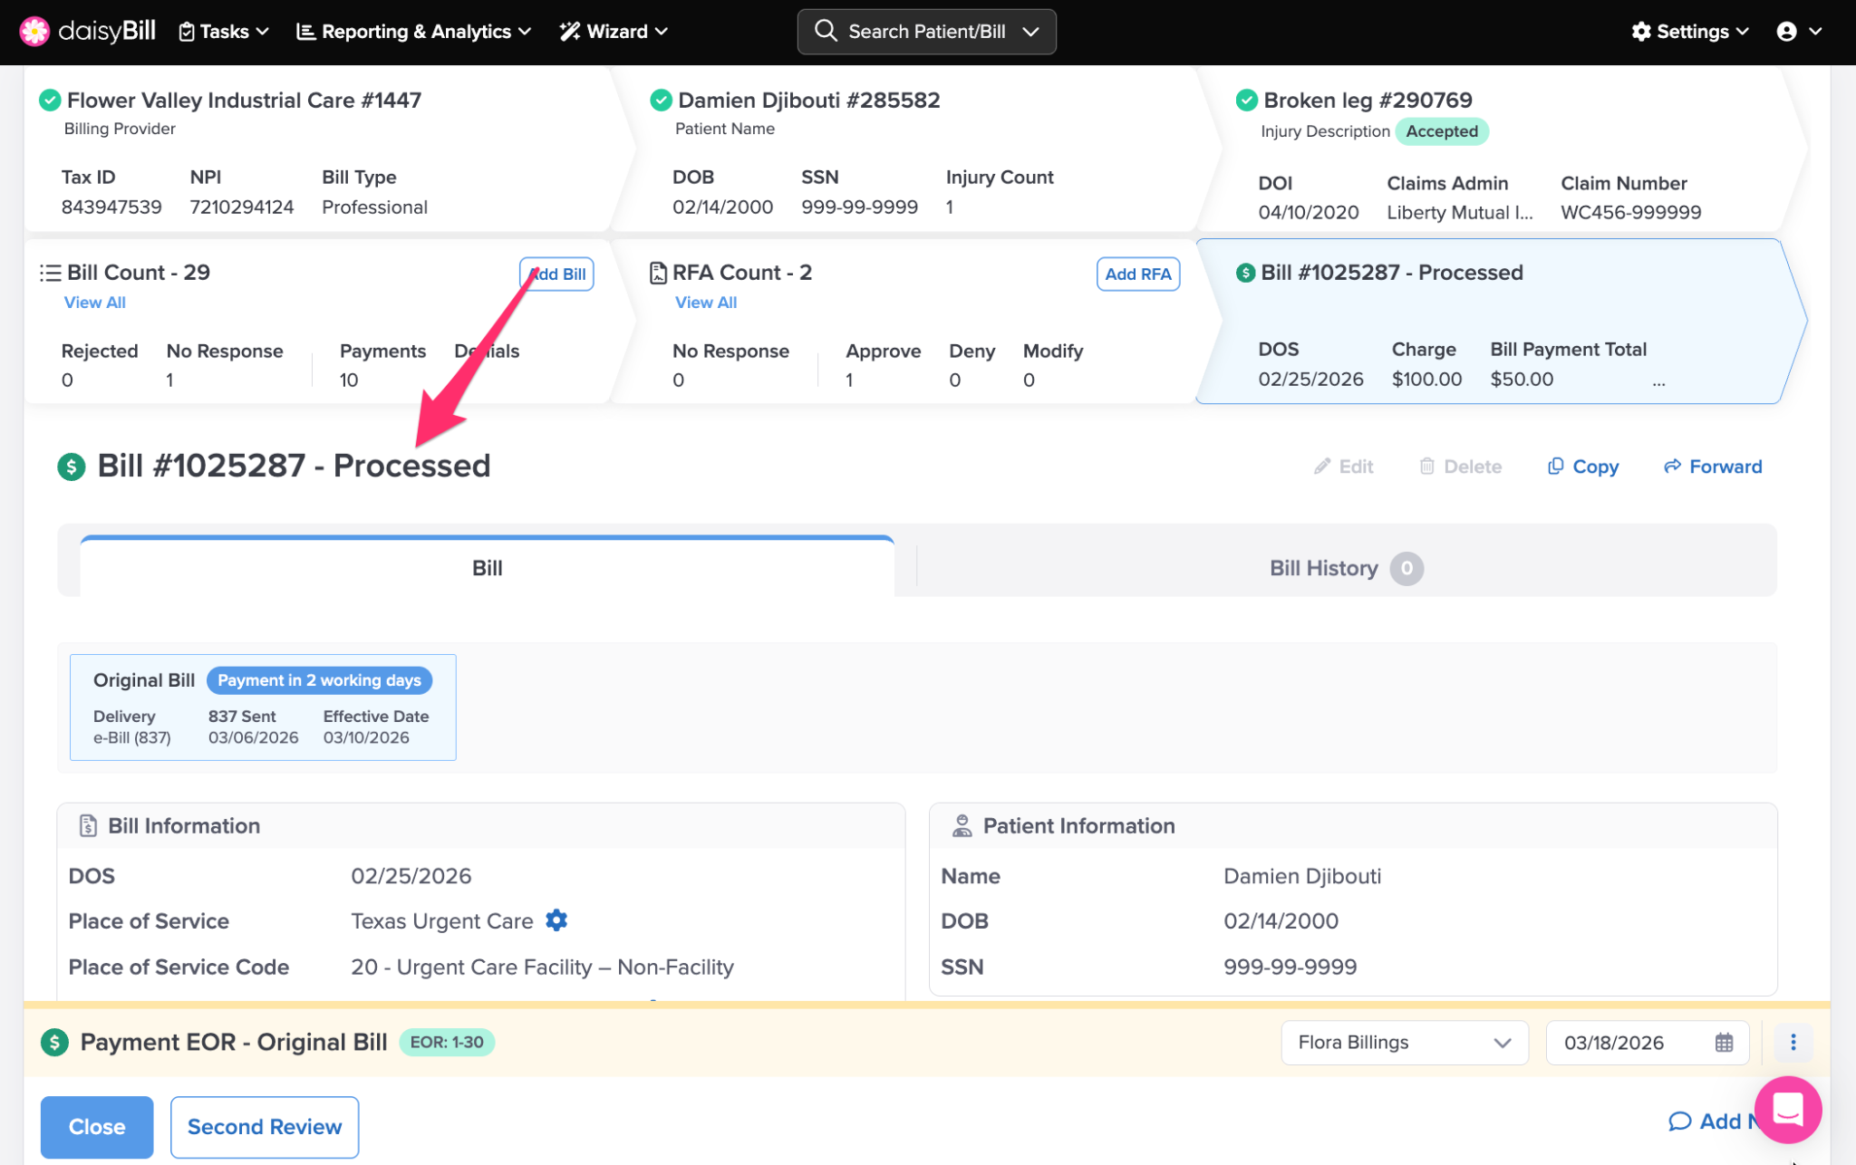This screenshot has width=1856, height=1165.
Task: Click the calendar icon in date field
Action: pos(1724,1043)
